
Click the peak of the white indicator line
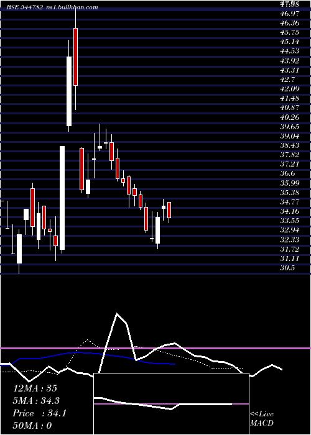[x=117, y=314]
